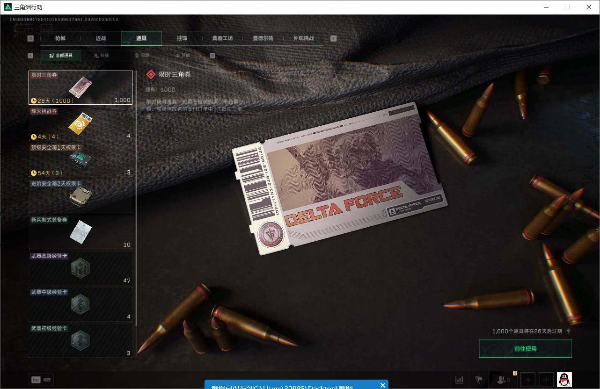Click the previous filter key hint icon
Image resolution: width=600 pixels, height=389 pixels.
(x=31, y=56)
